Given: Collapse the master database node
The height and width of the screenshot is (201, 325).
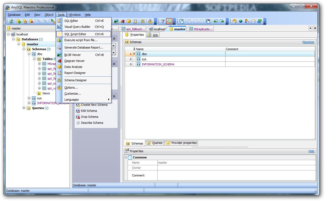Looking at the screenshot, I should 19,44.
